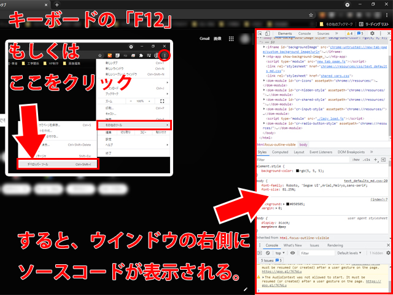Image resolution: width=393 pixels, height=295 pixels.
Task: Open the DevTools three-dot customize menu
Action: click(x=380, y=33)
